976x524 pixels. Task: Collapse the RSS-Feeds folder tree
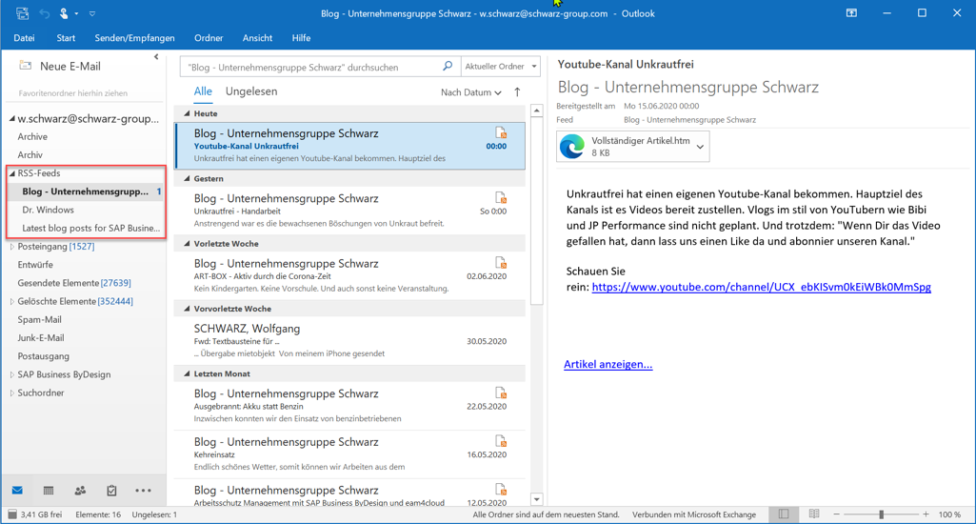point(12,173)
